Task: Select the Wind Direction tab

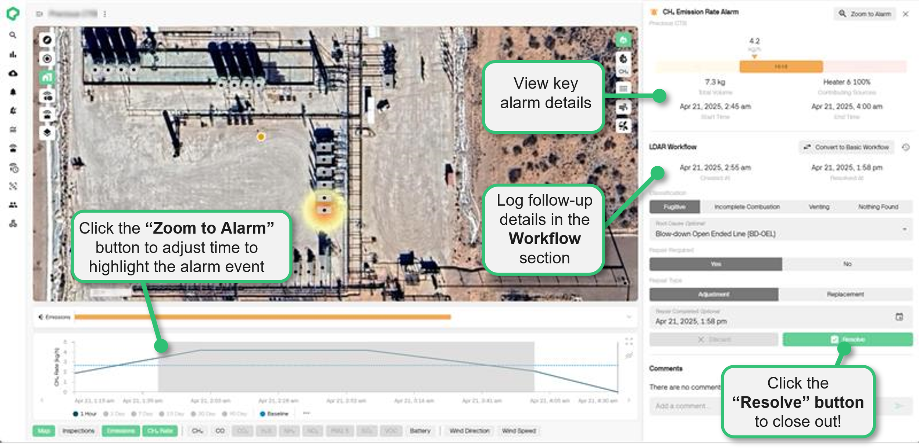Action: [469, 431]
